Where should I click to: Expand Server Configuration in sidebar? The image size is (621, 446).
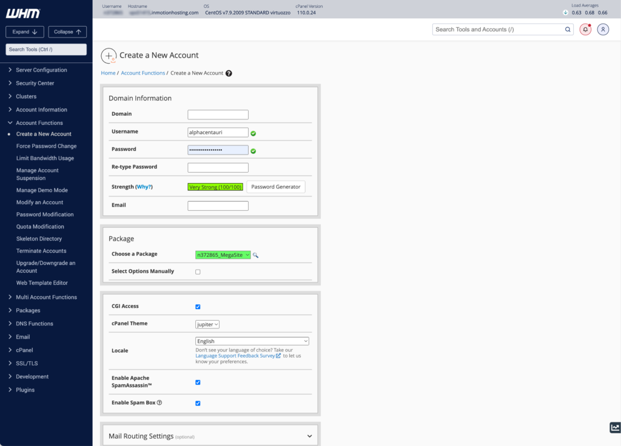41,70
